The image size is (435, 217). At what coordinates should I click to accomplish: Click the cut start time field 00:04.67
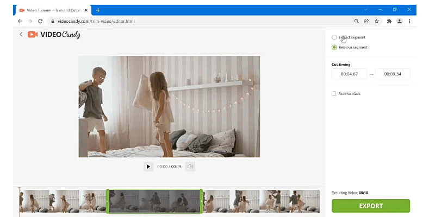[349, 74]
